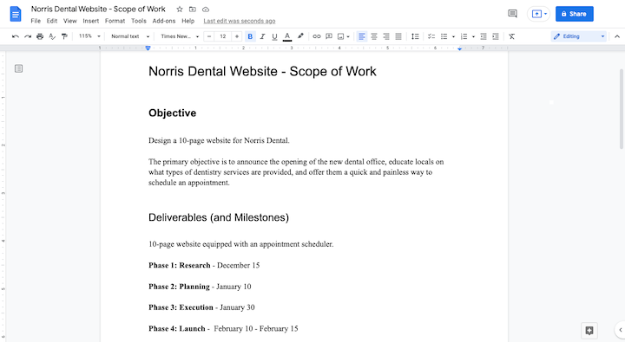Toggle Underline formatting
This screenshot has height=342, width=625.
274,36
